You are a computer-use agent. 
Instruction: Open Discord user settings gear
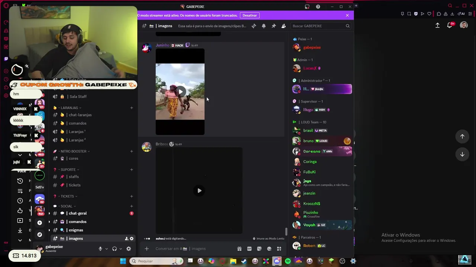[x=129, y=249]
